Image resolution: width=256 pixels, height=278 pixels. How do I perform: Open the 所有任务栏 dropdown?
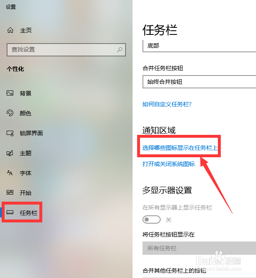(199, 248)
